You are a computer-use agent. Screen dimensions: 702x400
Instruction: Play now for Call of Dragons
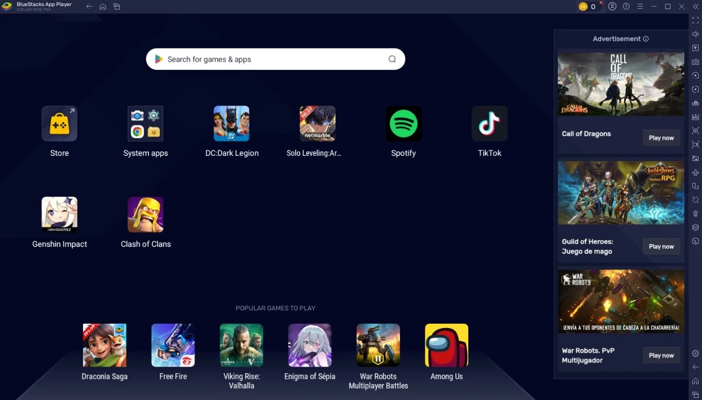661,138
